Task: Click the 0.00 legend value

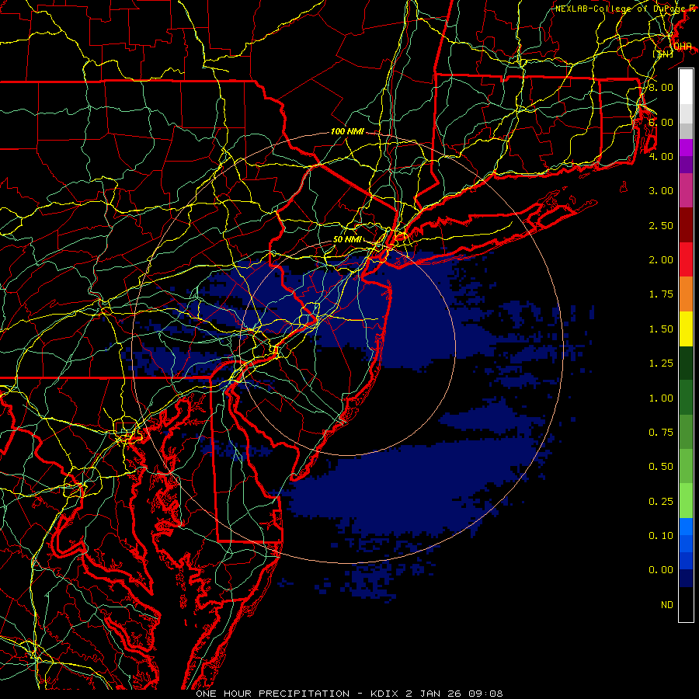Action: 661,570
